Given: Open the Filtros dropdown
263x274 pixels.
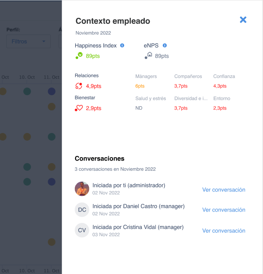Looking at the screenshot, I should pyautogui.click(x=28, y=42).
